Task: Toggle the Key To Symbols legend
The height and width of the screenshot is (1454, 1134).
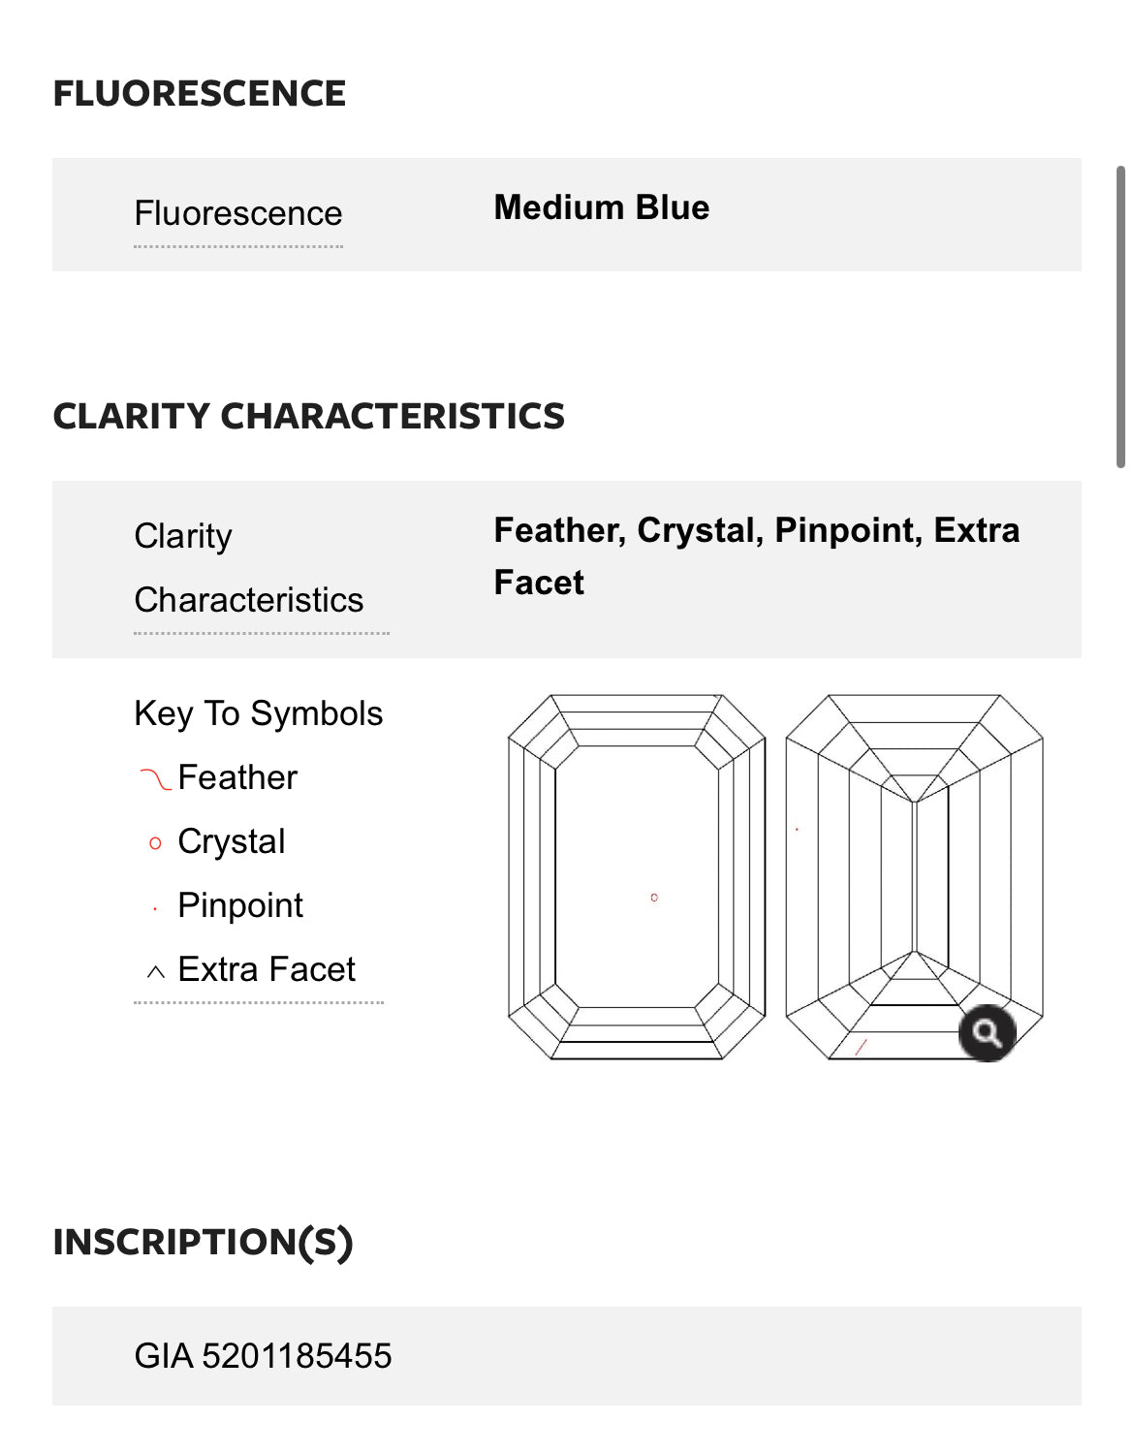Action: tap(259, 712)
